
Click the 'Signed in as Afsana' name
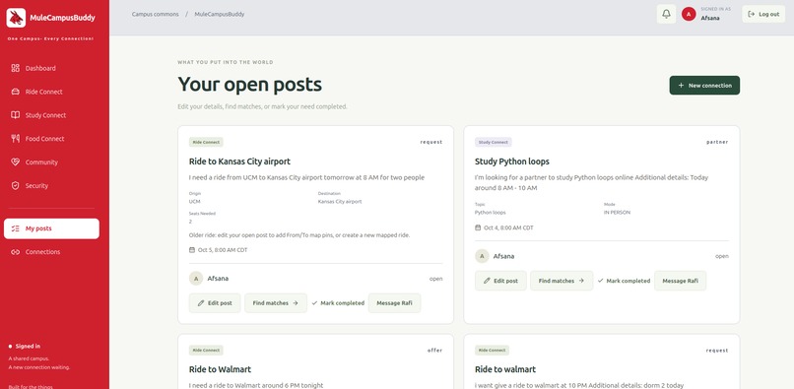[710, 18]
